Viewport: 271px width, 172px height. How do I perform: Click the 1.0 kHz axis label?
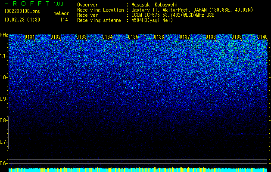click(x=3, y=77)
